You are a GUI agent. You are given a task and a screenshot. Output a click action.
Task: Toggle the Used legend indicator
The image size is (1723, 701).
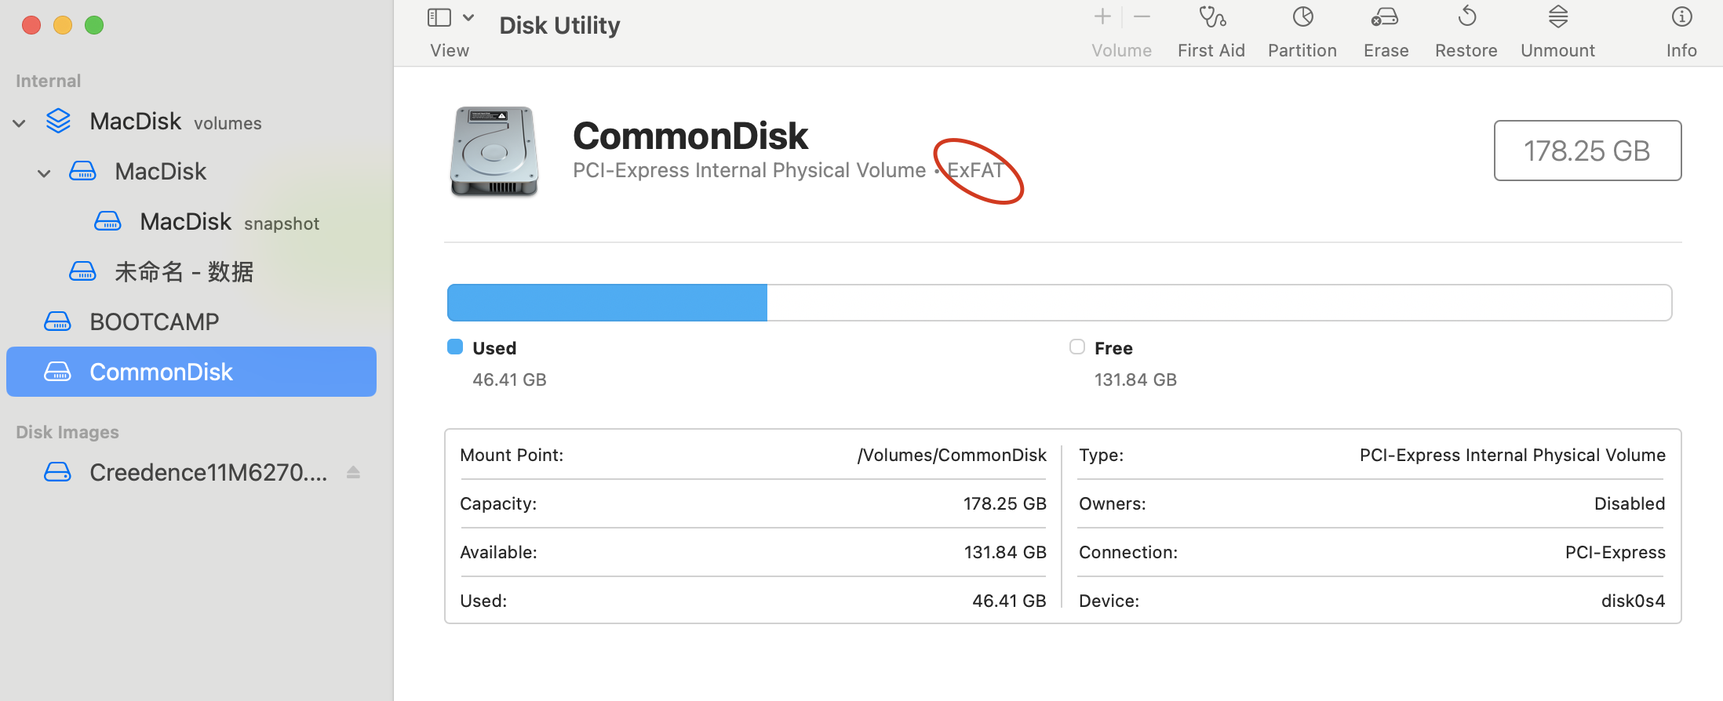tap(455, 346)
